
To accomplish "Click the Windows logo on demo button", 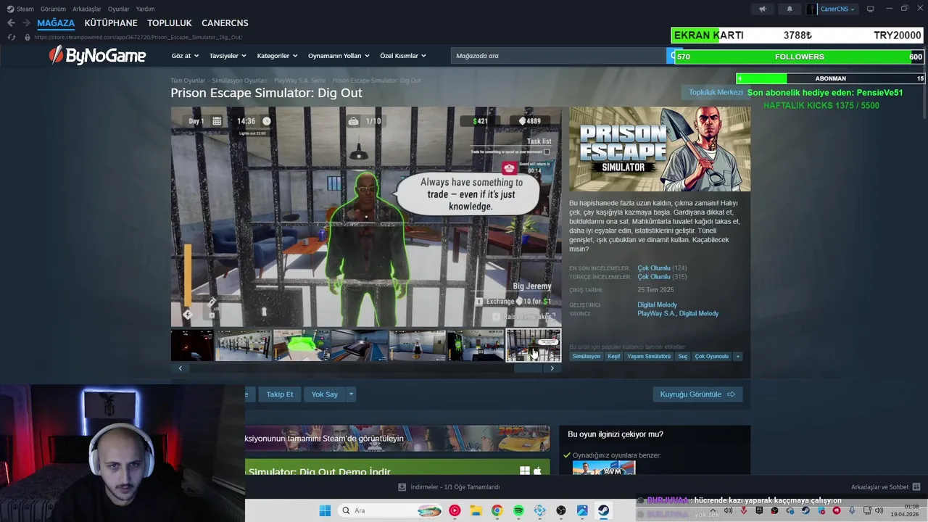I will point(525,471).
